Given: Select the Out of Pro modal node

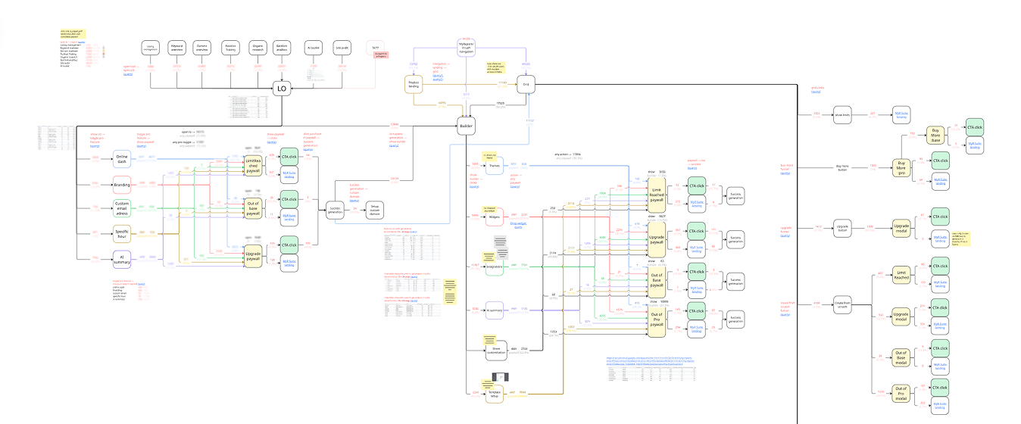Looking at the screenshot, I should 901,392.
